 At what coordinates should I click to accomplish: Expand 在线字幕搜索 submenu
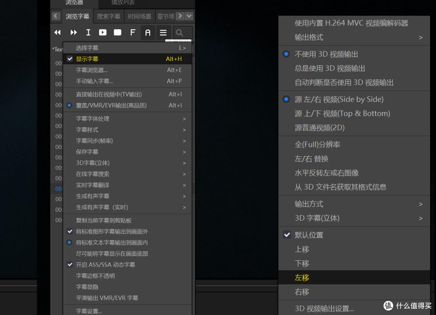128,174
